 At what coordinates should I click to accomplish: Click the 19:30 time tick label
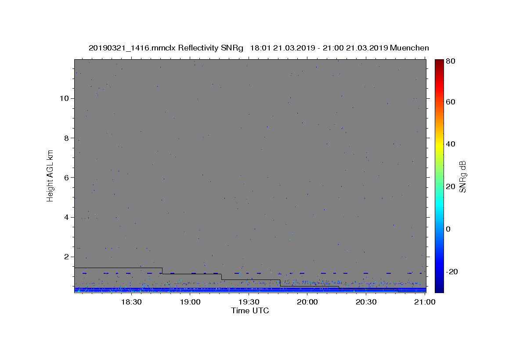[249, 302]
